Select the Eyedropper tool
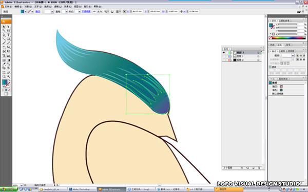 click(4, 64)
